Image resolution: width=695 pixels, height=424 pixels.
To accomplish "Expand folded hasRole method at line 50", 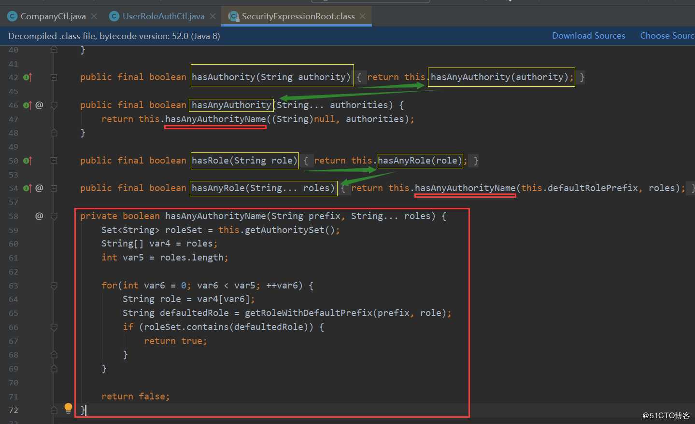I will click(54, 161).
